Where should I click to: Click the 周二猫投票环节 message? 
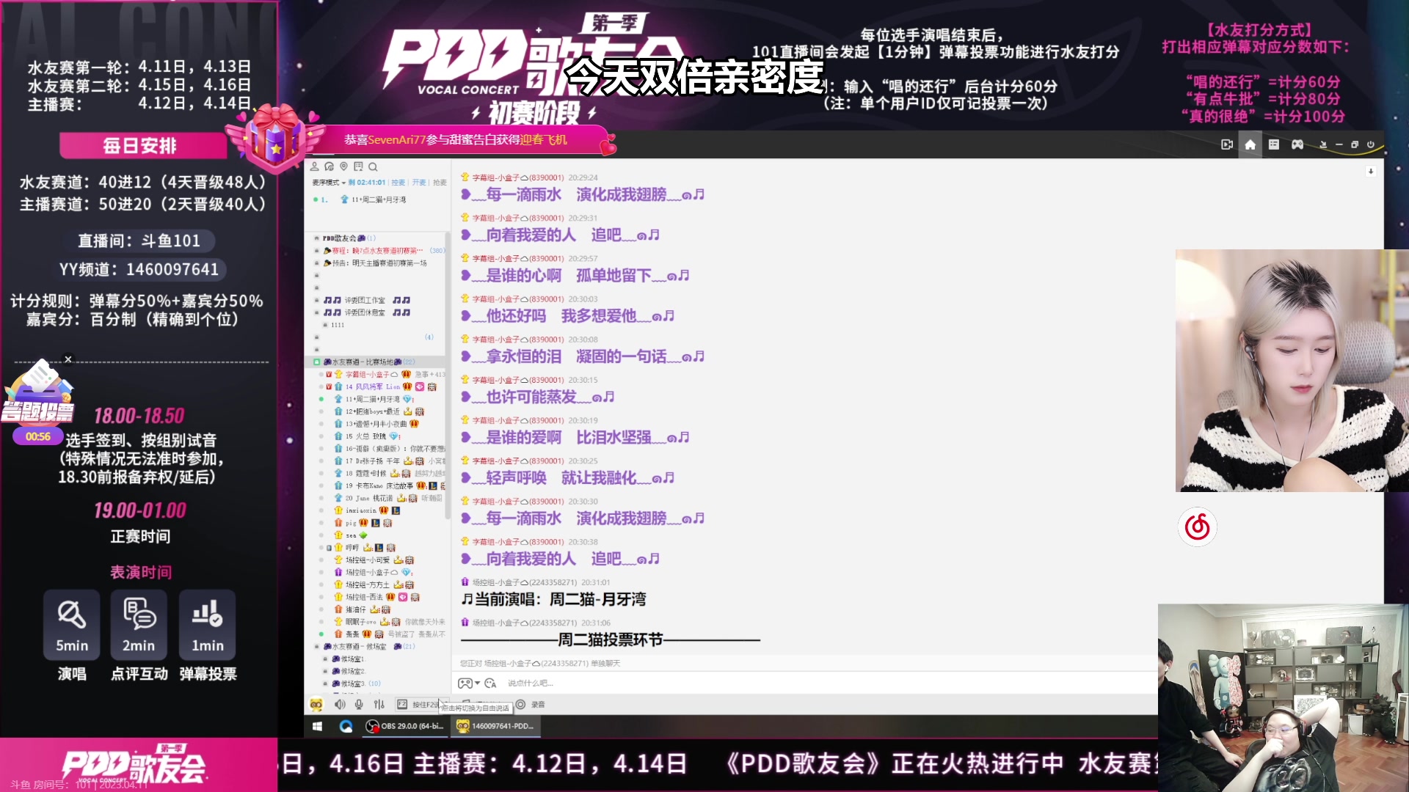[x=611, y=640]
